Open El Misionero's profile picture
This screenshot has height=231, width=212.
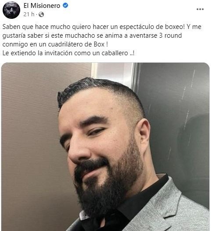coord(11,10)
